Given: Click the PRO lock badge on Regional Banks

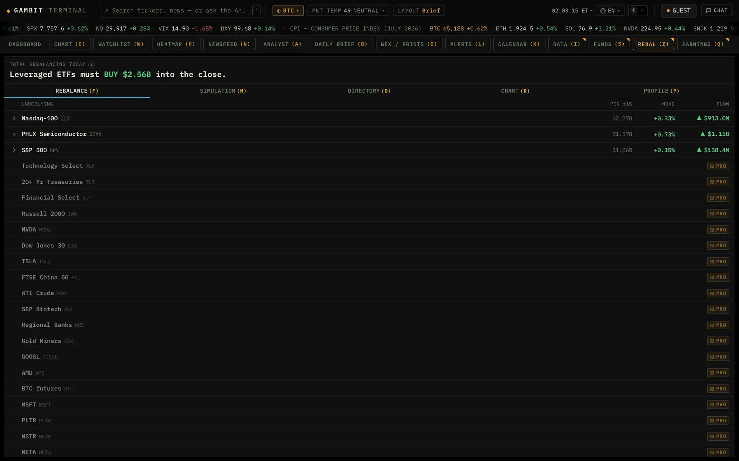Looking at the screenshot, I should 718,325.
